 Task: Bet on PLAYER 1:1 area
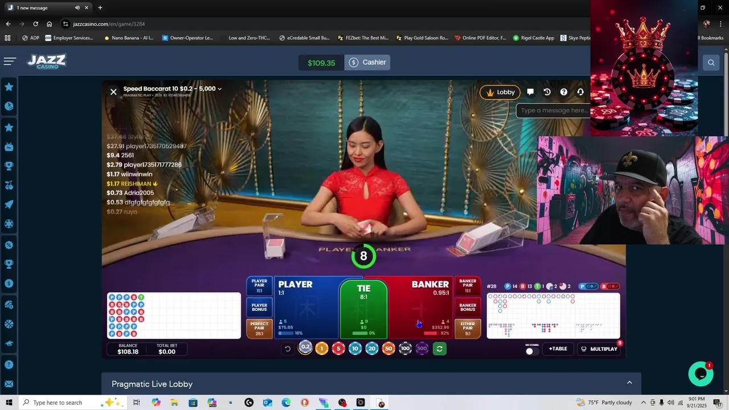[x=306, y=307]
